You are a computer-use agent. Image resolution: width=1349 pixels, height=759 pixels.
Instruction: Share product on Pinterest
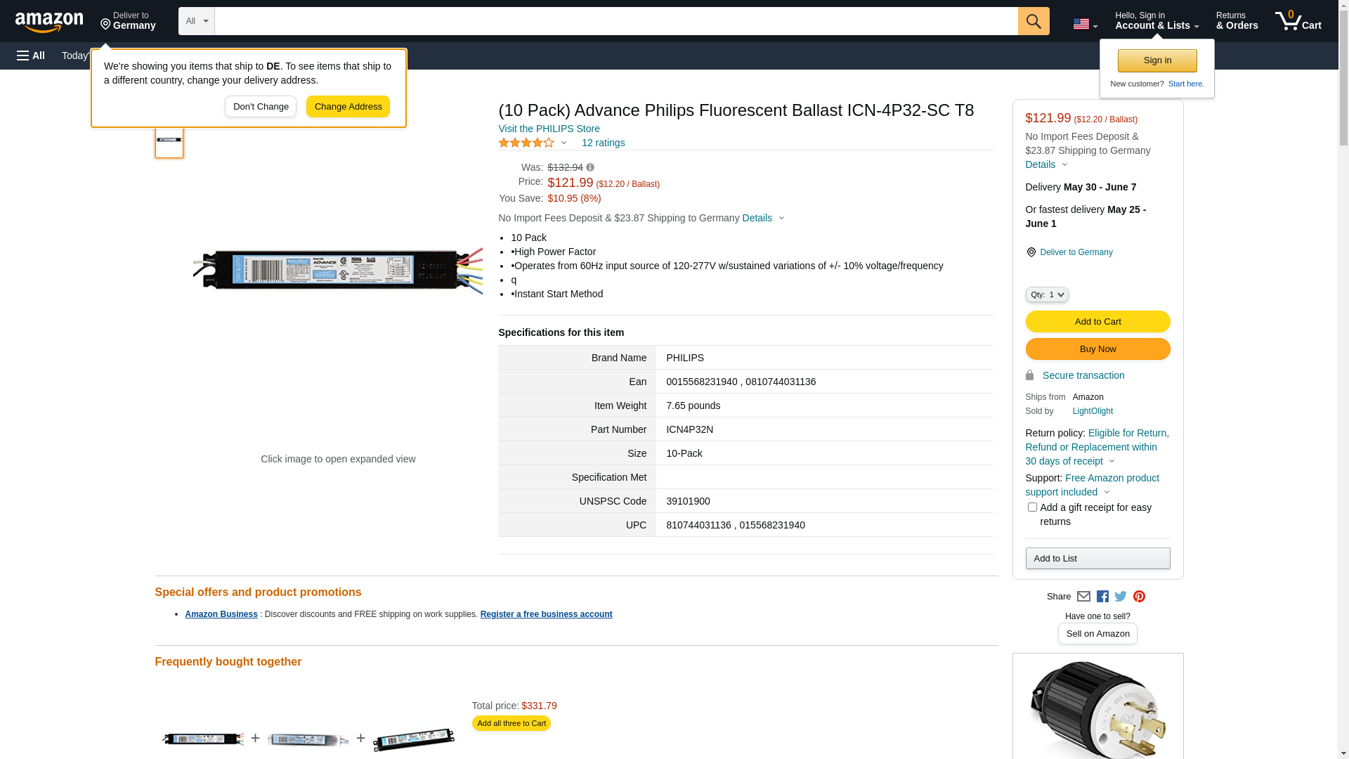[1139, 597]
